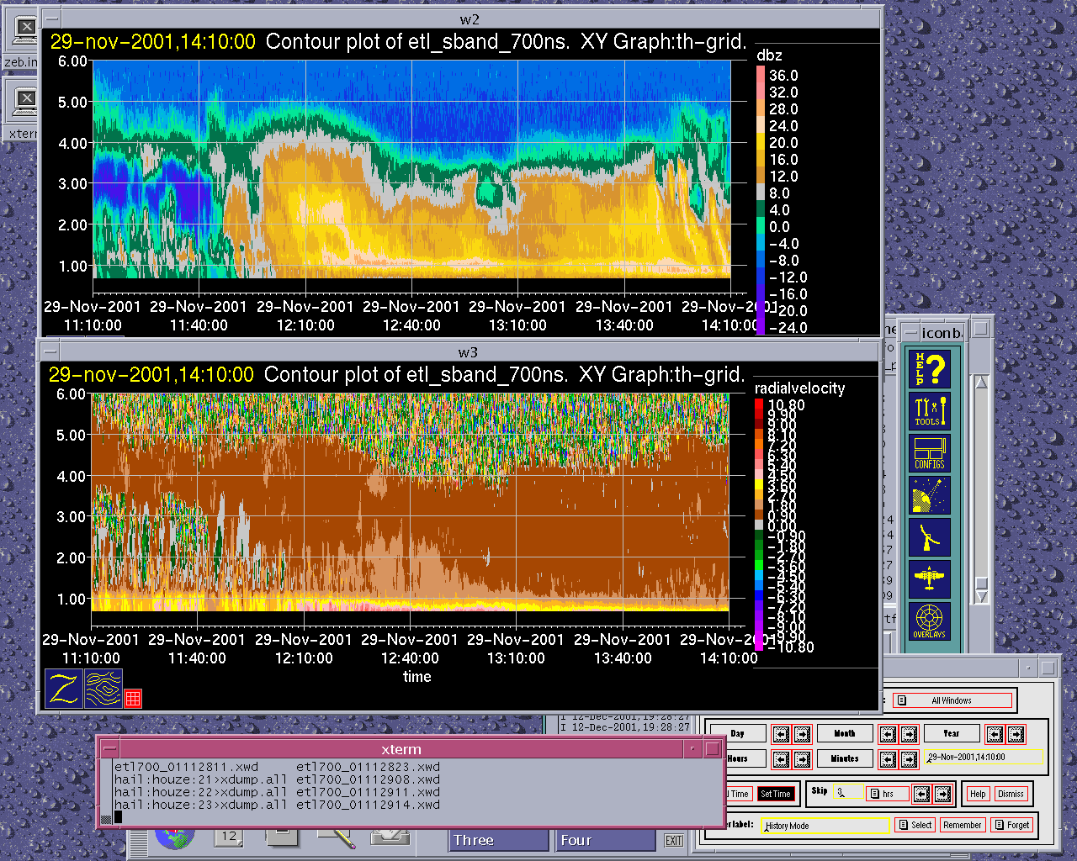Click the History Mode label text field

pos(824,826)
